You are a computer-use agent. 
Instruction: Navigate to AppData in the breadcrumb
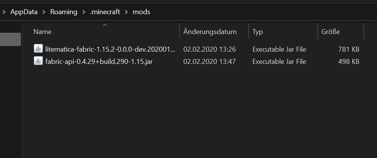(24, 12)
